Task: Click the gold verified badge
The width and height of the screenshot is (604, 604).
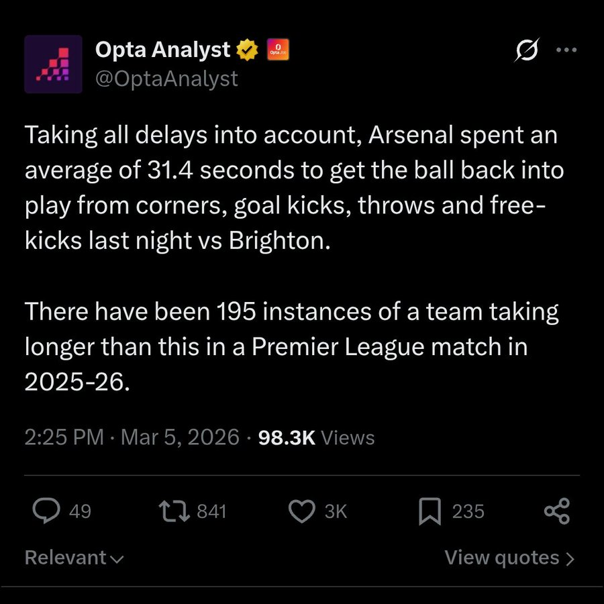Action: pos(247,50)
